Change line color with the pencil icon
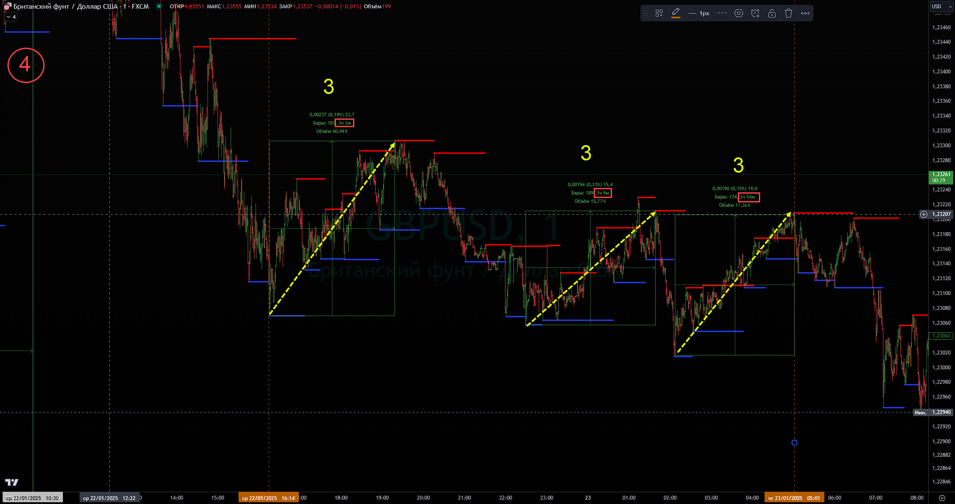The width and height of the screenshot is (955, 504). [x=676, y=13]
